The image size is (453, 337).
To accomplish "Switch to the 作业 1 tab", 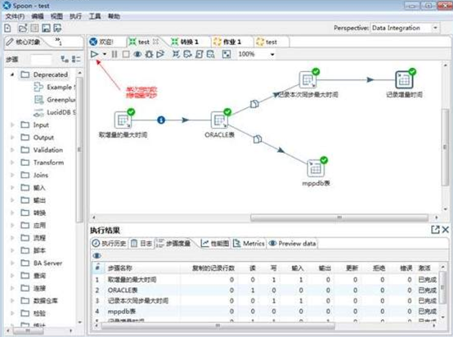I will point(227,42).
